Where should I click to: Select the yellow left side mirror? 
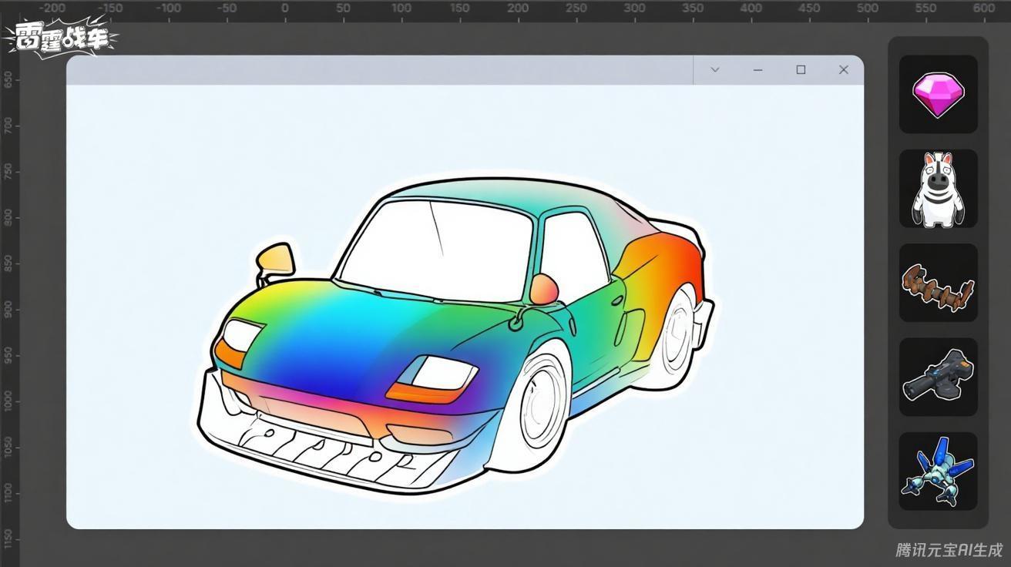point(277,259)
